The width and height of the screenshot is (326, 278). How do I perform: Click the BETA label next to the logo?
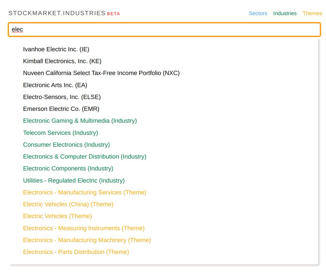(x=113, y=14)
